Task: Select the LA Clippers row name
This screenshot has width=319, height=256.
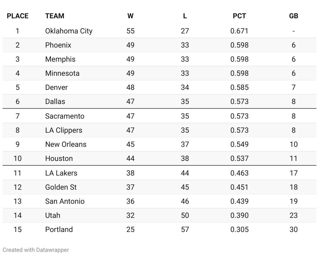Action: (64, 130)
